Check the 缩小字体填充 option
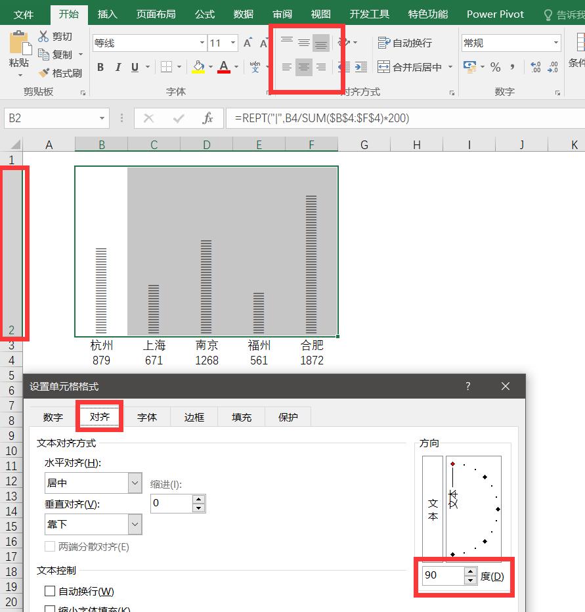Viewport: 585px width, 612px height. pyautogui.click(x=50, y=608)
